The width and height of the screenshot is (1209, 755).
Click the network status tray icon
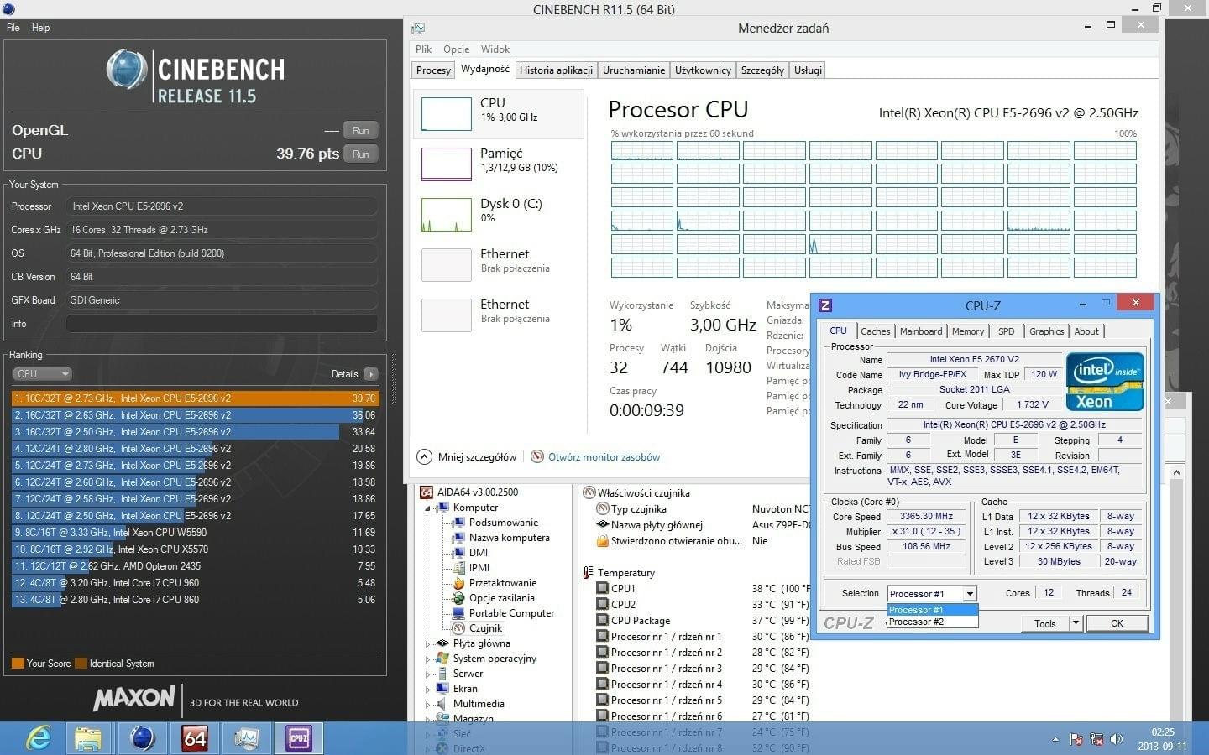click(1096, 739)
